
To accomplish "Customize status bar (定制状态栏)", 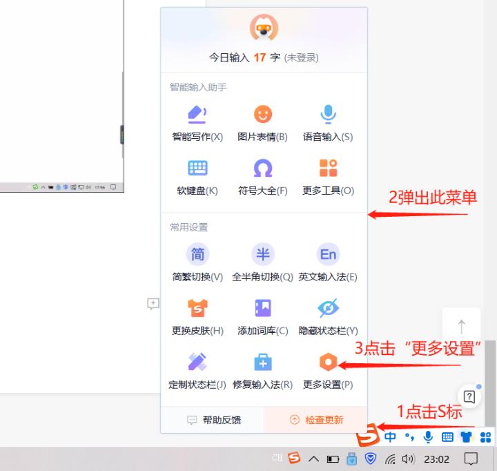I will click(x=197, y=371).
